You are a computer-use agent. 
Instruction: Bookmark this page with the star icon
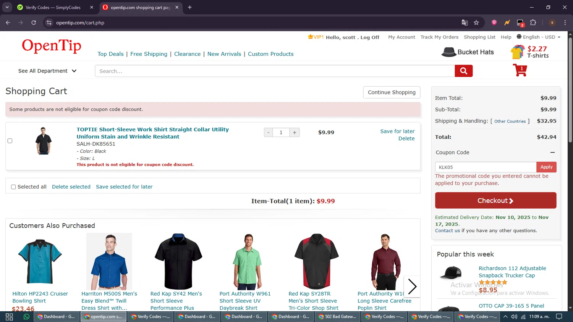click(x=476, y=23)
